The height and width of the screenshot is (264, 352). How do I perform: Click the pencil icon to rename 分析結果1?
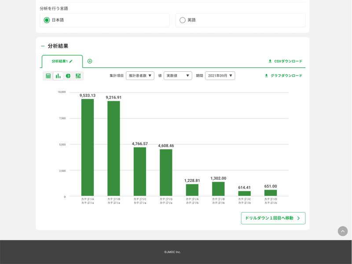tap(71, 61)
